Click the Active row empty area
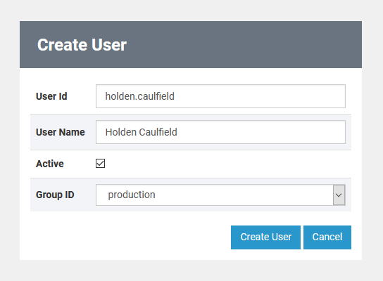The image size is (383, 281). click(227, 164)
